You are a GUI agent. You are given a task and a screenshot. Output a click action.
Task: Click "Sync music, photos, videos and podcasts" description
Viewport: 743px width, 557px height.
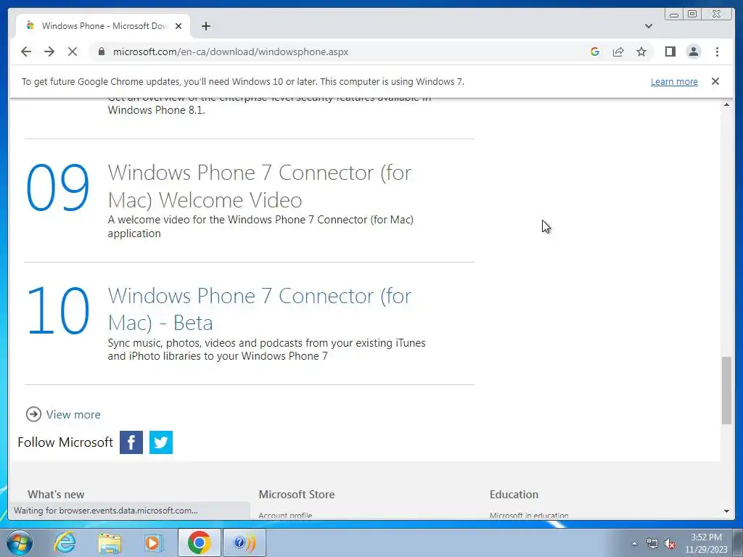pyautogui.click(x=266, y=350)
